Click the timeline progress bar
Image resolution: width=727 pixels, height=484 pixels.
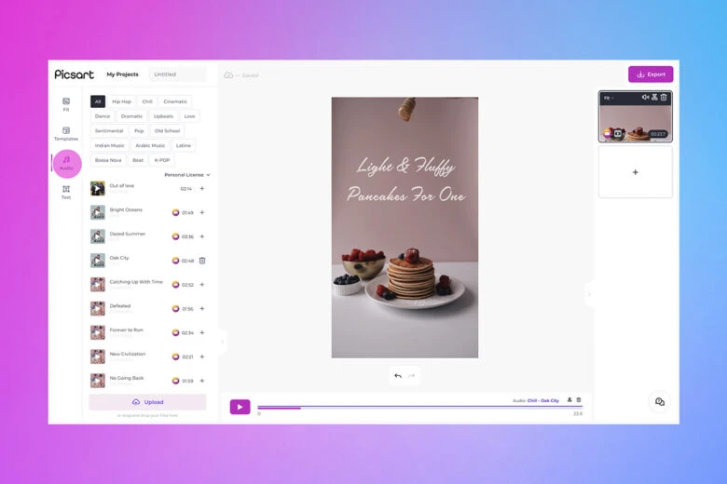click(419, 408)
